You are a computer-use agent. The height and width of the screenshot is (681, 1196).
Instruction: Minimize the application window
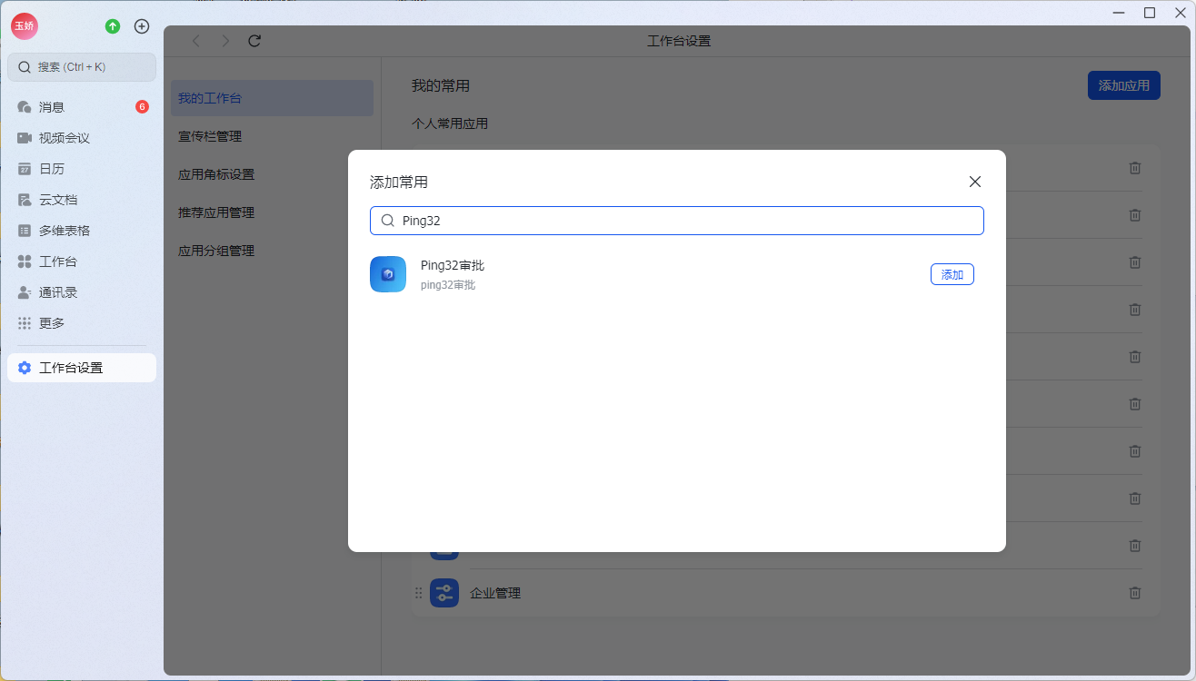coord(1119,13)
